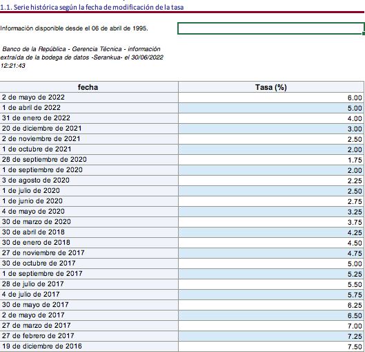Viewport: 365px width, 352px height.
Task: Click the 5.25 rate value
Action: click(355, 275)
